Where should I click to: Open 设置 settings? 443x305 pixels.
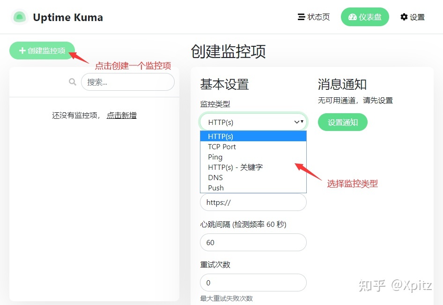(x=413, y=17)
